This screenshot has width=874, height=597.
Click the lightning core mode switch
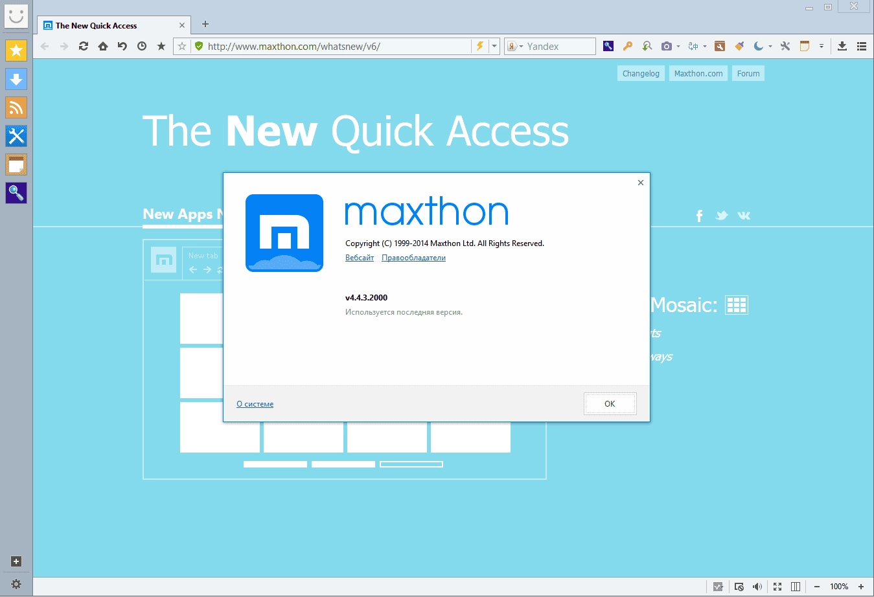point(480,46)
